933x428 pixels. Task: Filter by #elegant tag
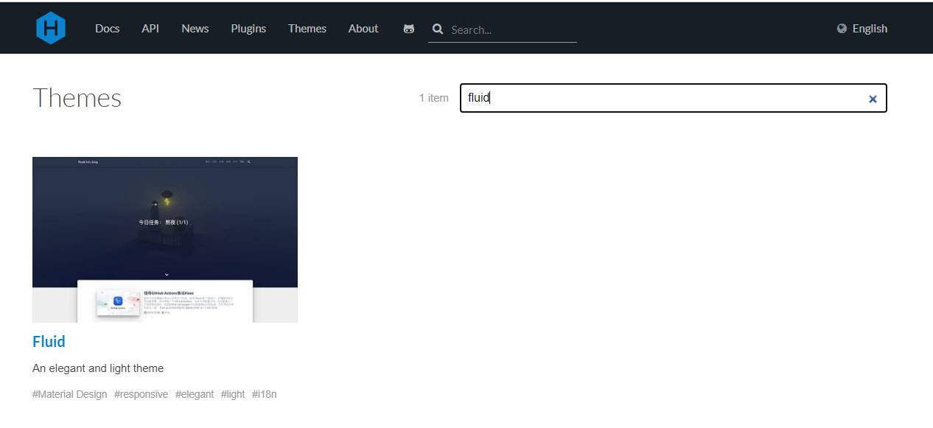tap(195, 394)
